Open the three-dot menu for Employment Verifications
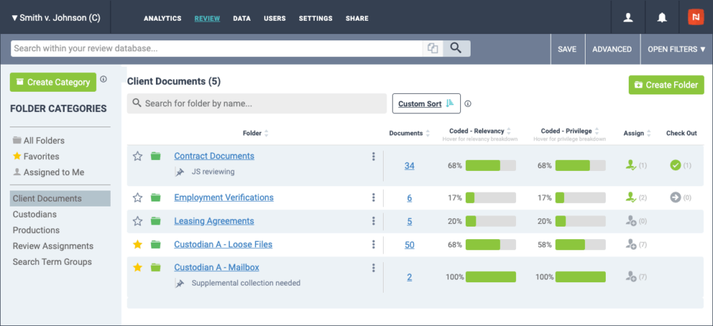This screenshot has width=713, height=326. [x=374, y=197]
